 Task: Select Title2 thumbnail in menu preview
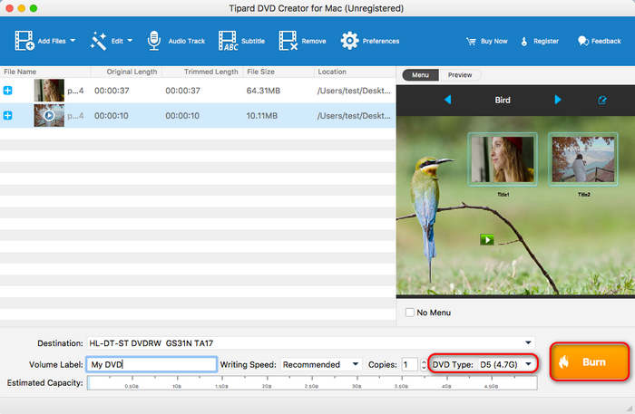(583, 159)
